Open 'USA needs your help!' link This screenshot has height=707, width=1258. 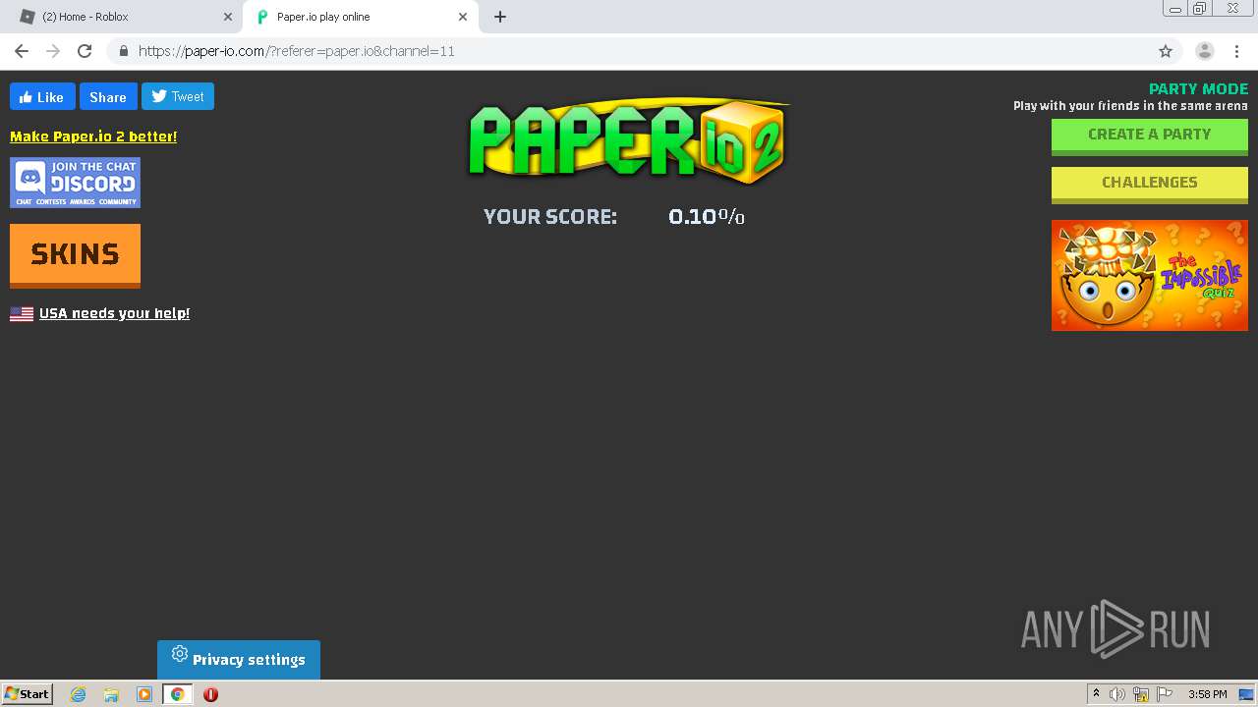point(114,313)
